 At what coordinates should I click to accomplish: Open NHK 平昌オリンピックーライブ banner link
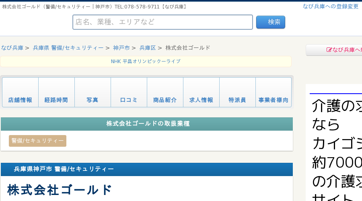(x=146, y=62)
